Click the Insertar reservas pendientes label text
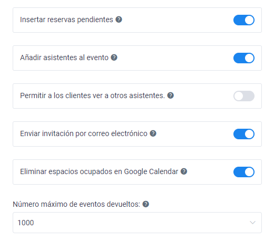The width and height of the screenshot is (274, 249). (66, 20)
